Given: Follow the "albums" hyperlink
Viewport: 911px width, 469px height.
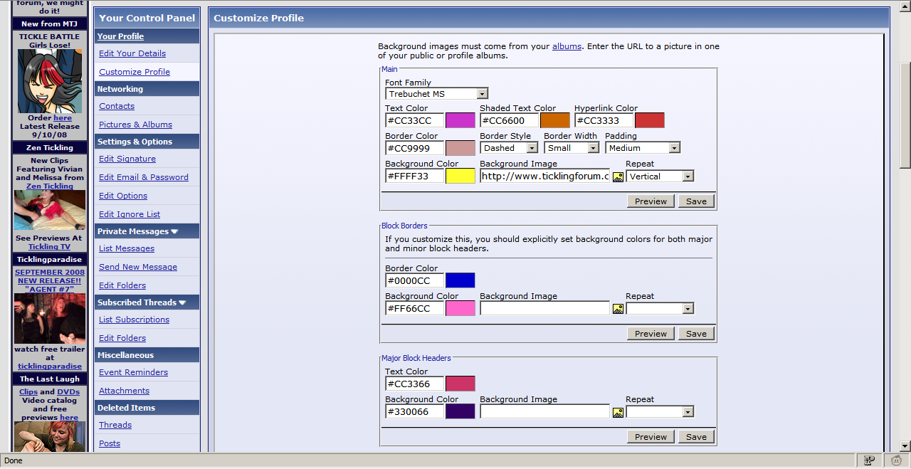Looking at the screenshot, I should coord(567,46).
